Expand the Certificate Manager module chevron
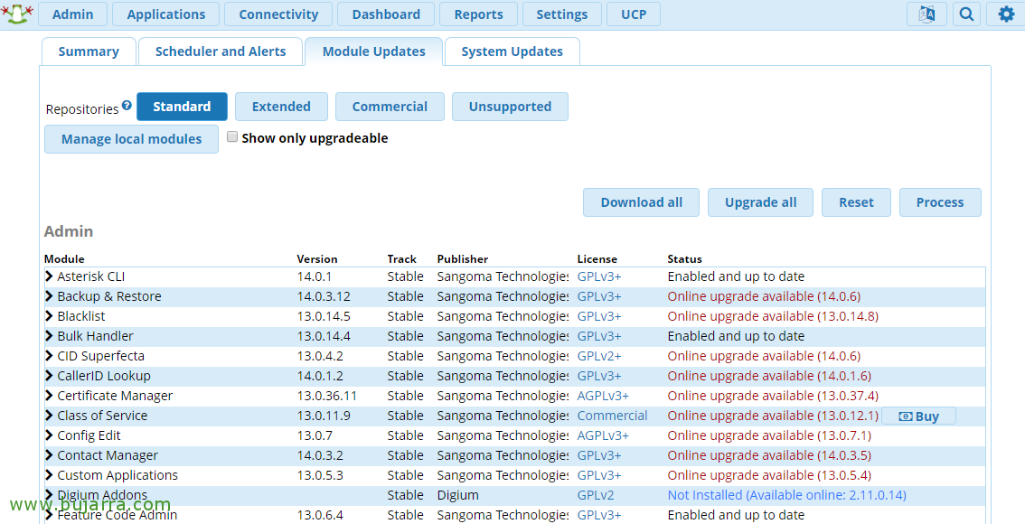 (x=49, y=396)
